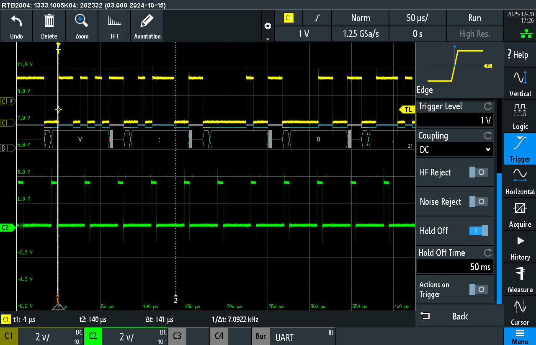Toggle the HF Reject switch
The width and height of the screenshot is (536, 345).
pyautogui.click(x=478, y=172)
